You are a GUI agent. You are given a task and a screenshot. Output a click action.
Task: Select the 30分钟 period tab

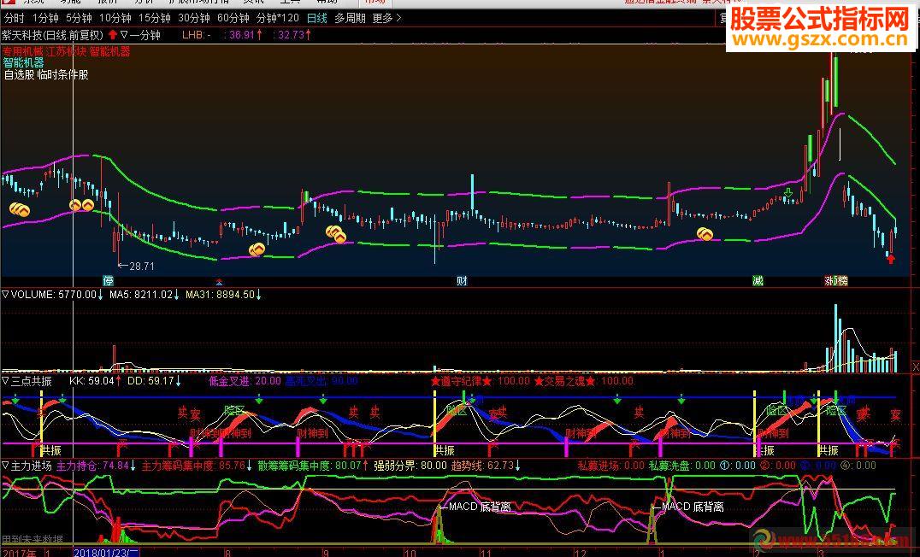click(x=193, y=18)
